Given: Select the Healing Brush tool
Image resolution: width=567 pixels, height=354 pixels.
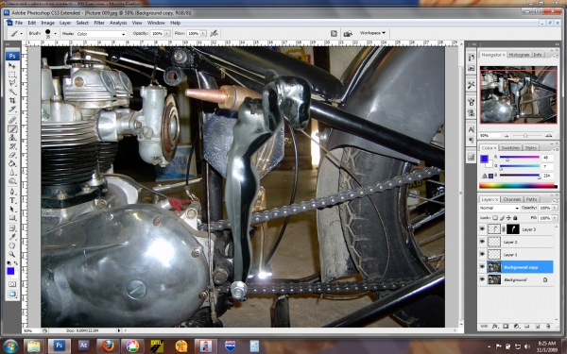Looking at the screenshot, I should tap(12, 120).
